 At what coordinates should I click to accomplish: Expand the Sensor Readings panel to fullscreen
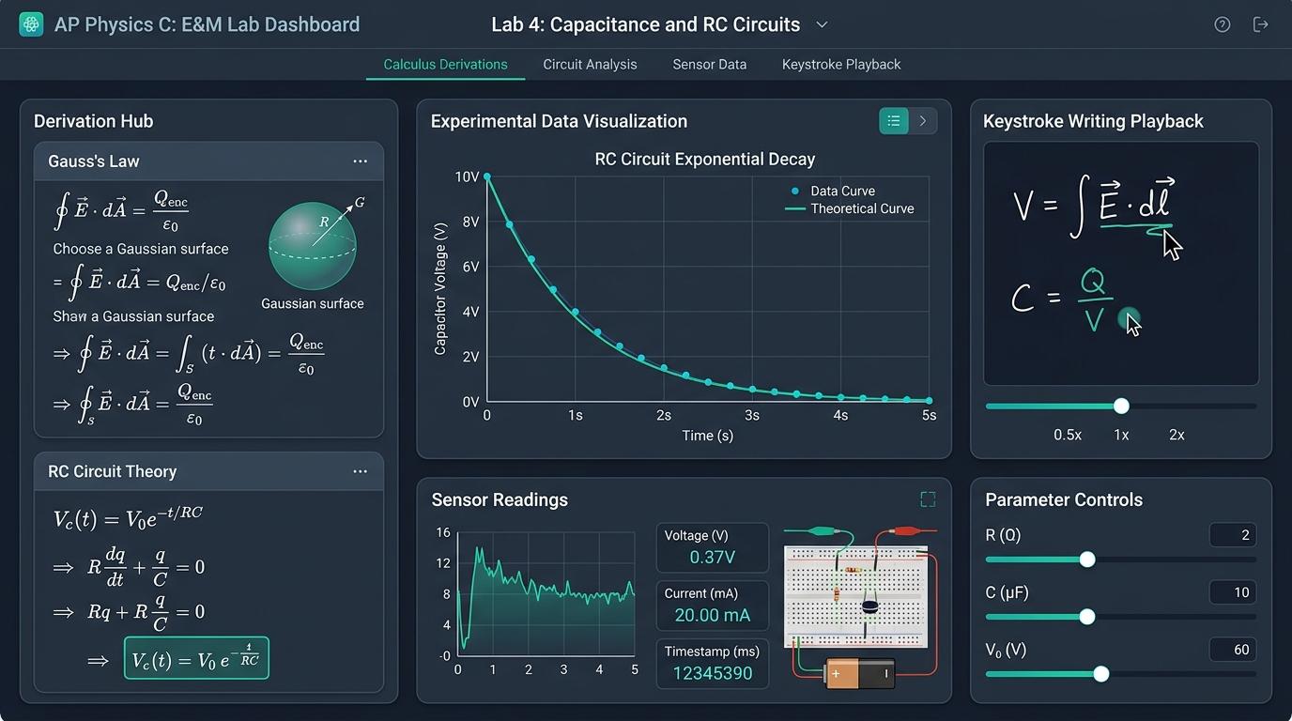pyautogui.click(x=928, y=499)
